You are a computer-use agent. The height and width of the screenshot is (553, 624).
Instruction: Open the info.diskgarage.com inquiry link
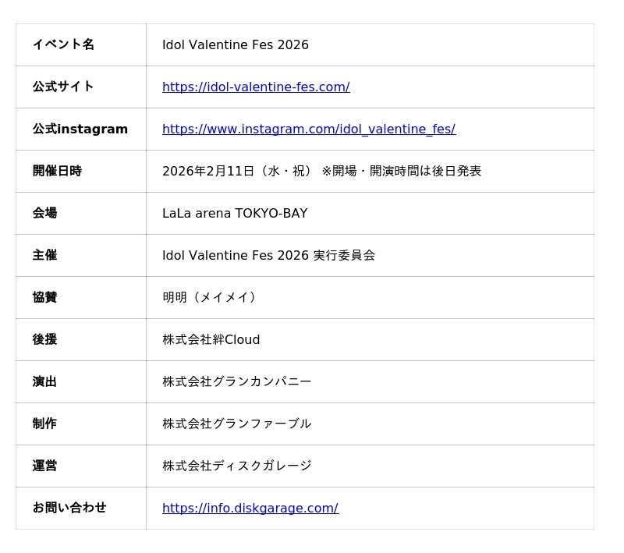pyautogui.click(x=250, y=509)
